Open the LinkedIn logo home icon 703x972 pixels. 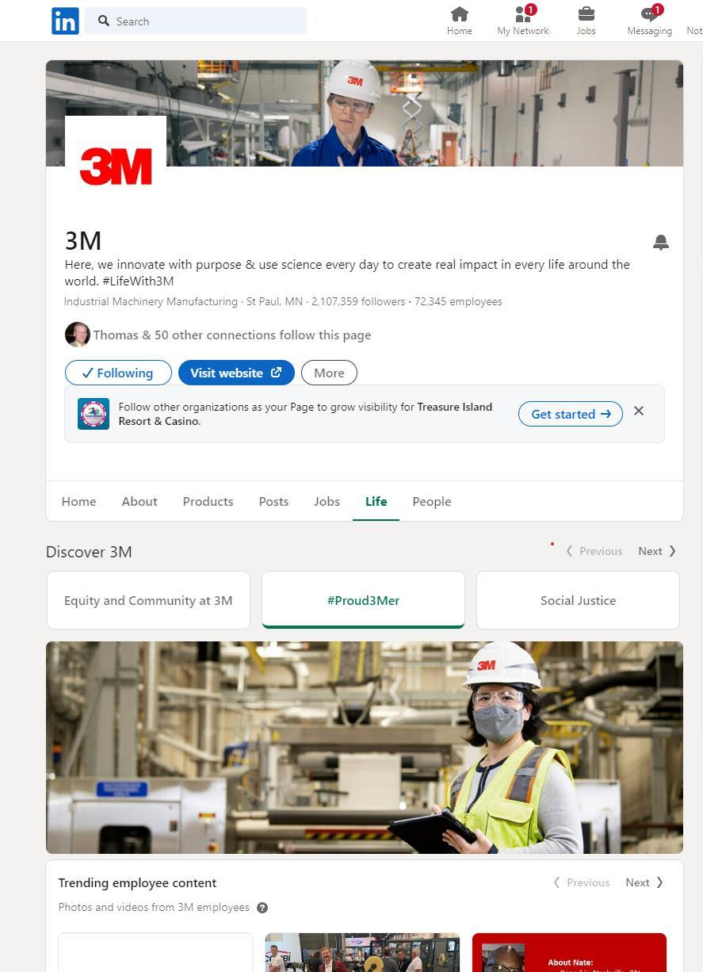pyautogui.click(x=65, y=21)
